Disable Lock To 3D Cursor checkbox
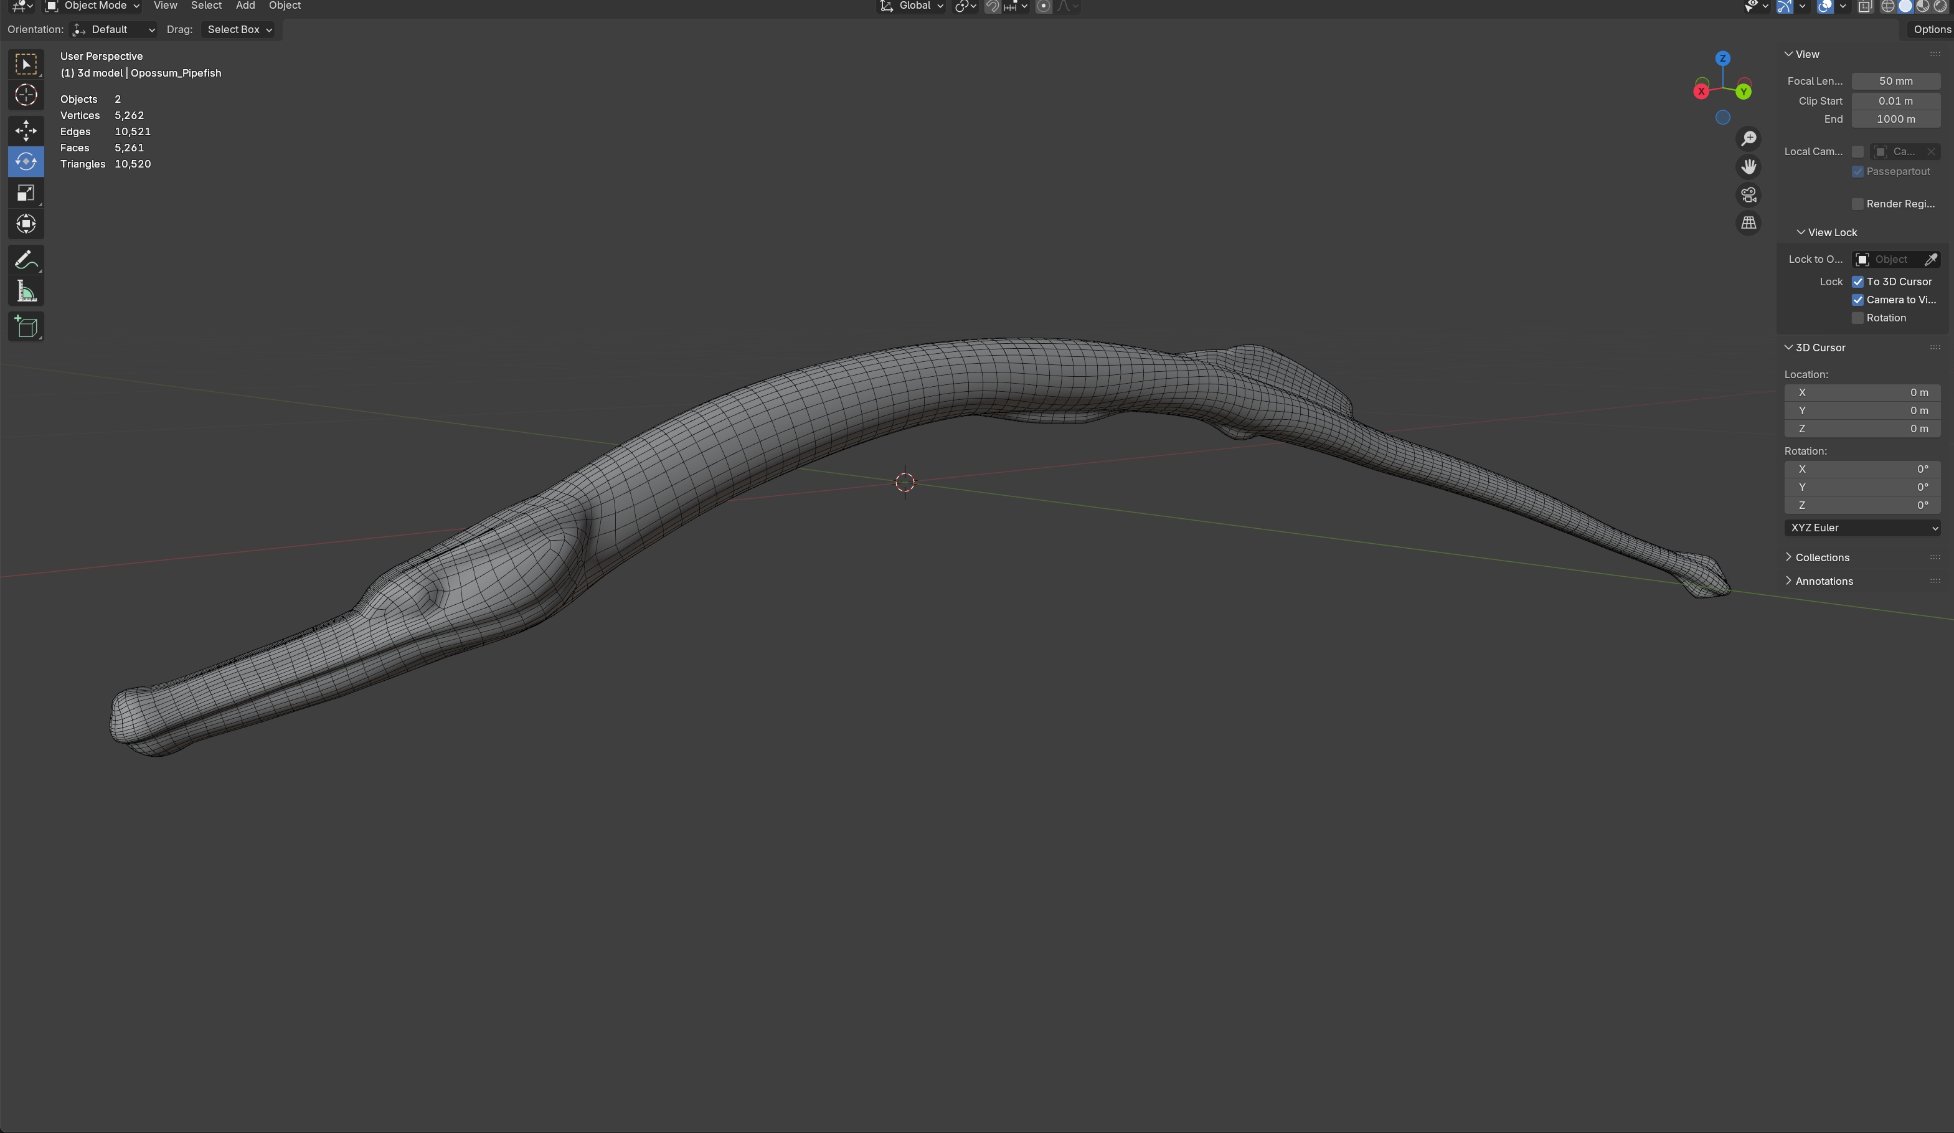Screen dimensions: 1954x1133 point(1858,282)
